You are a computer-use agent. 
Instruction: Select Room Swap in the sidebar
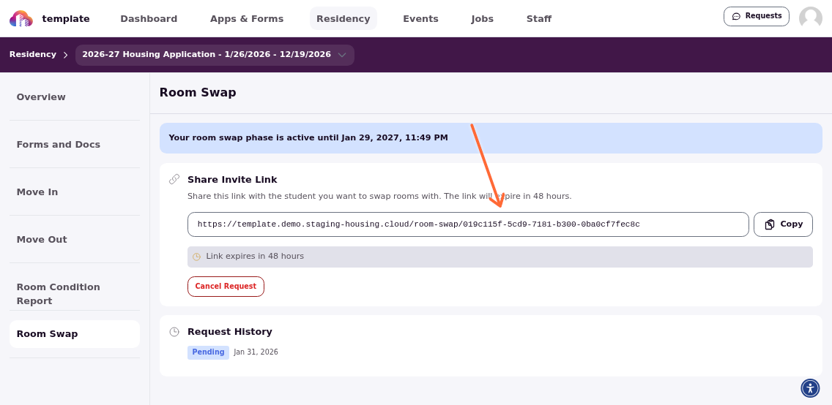[x=75, y=334]
